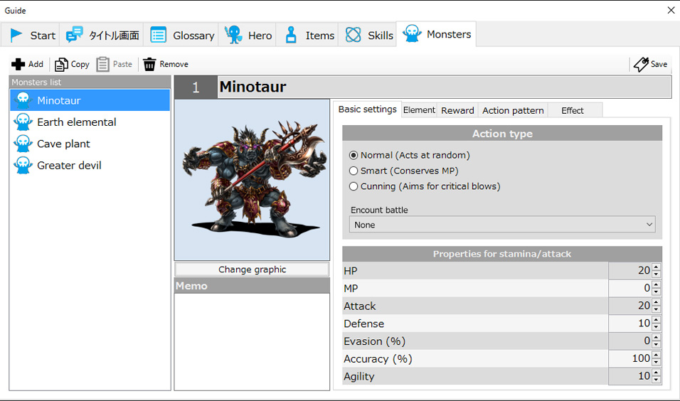680x401 pixels.
Task: Choose Smart (Conserves MP) action type
Action: tap(354, 171)
